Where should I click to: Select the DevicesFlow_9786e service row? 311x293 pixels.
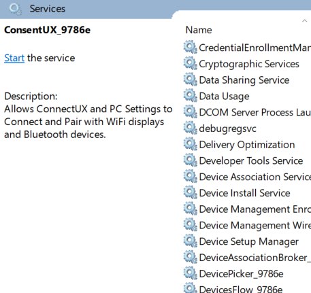(247, 288)
